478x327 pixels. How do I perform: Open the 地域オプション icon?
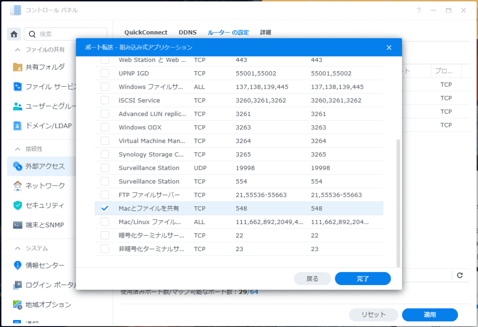(x=17, y=305)
